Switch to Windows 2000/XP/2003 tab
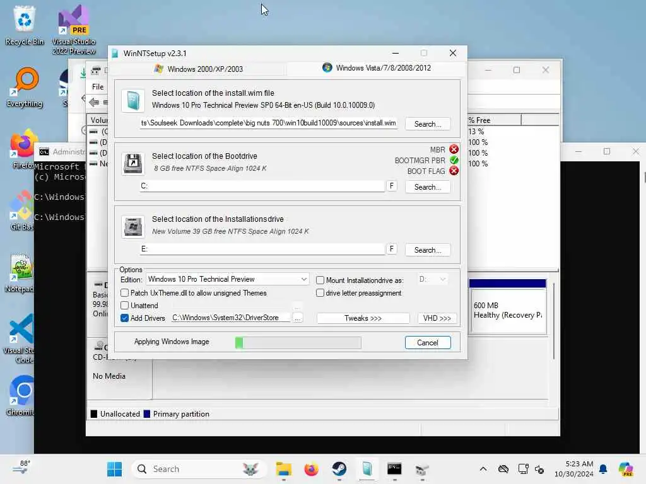The height and width of the screenshot is (484, 646). pyautogui.click(x=199, y=69)
